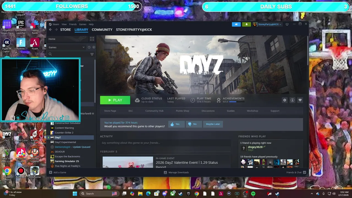Viewport: 352px width, 198px height.
Task: Select Construction Simulator in library list
Action: (68, 123)
